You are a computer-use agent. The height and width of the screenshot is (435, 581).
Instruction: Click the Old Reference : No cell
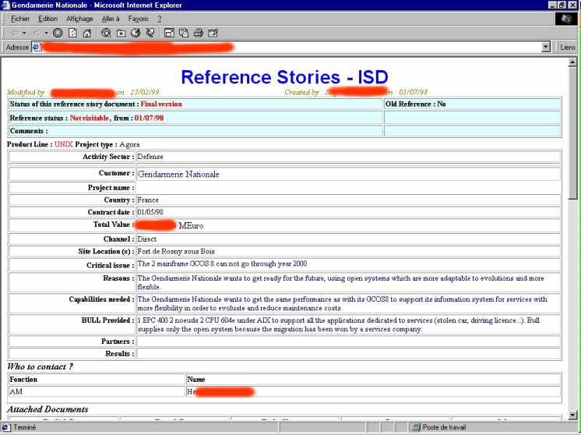tap(473, 104)
